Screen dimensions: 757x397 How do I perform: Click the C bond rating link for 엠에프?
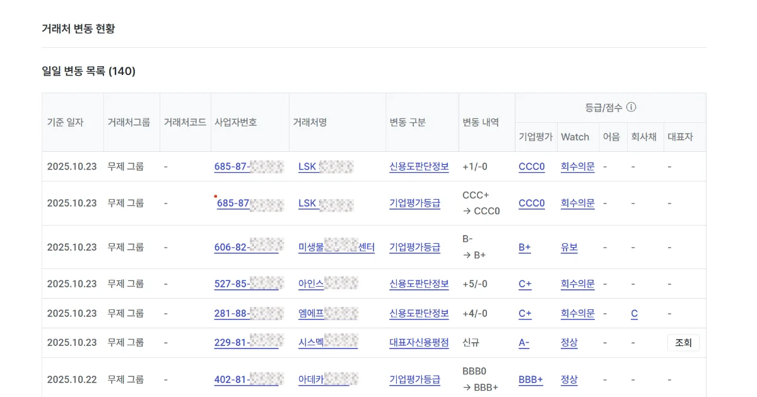click(x=634, y=313)
